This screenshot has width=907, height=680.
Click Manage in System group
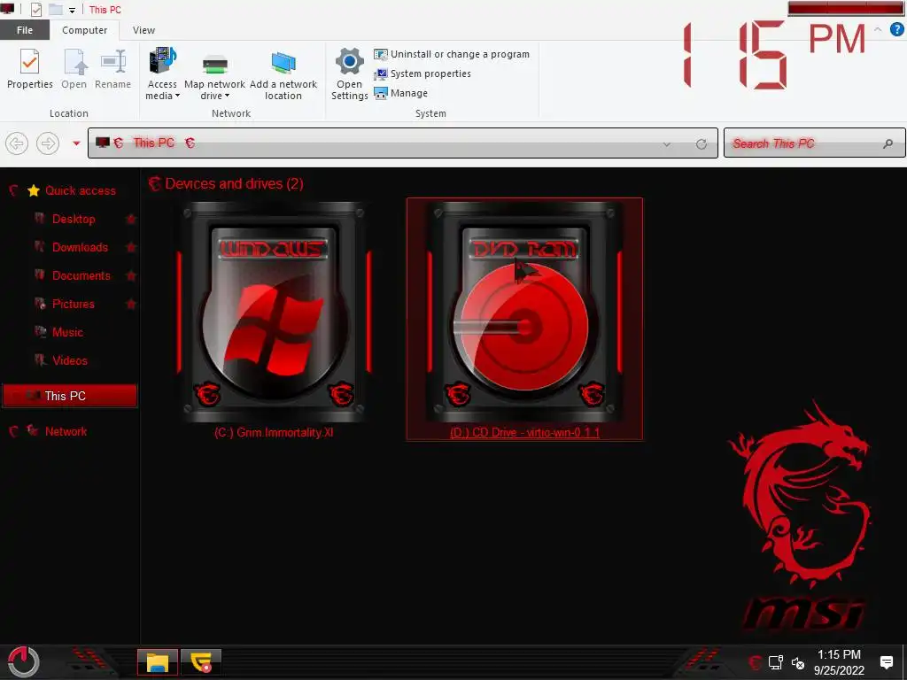coord(401,93)
